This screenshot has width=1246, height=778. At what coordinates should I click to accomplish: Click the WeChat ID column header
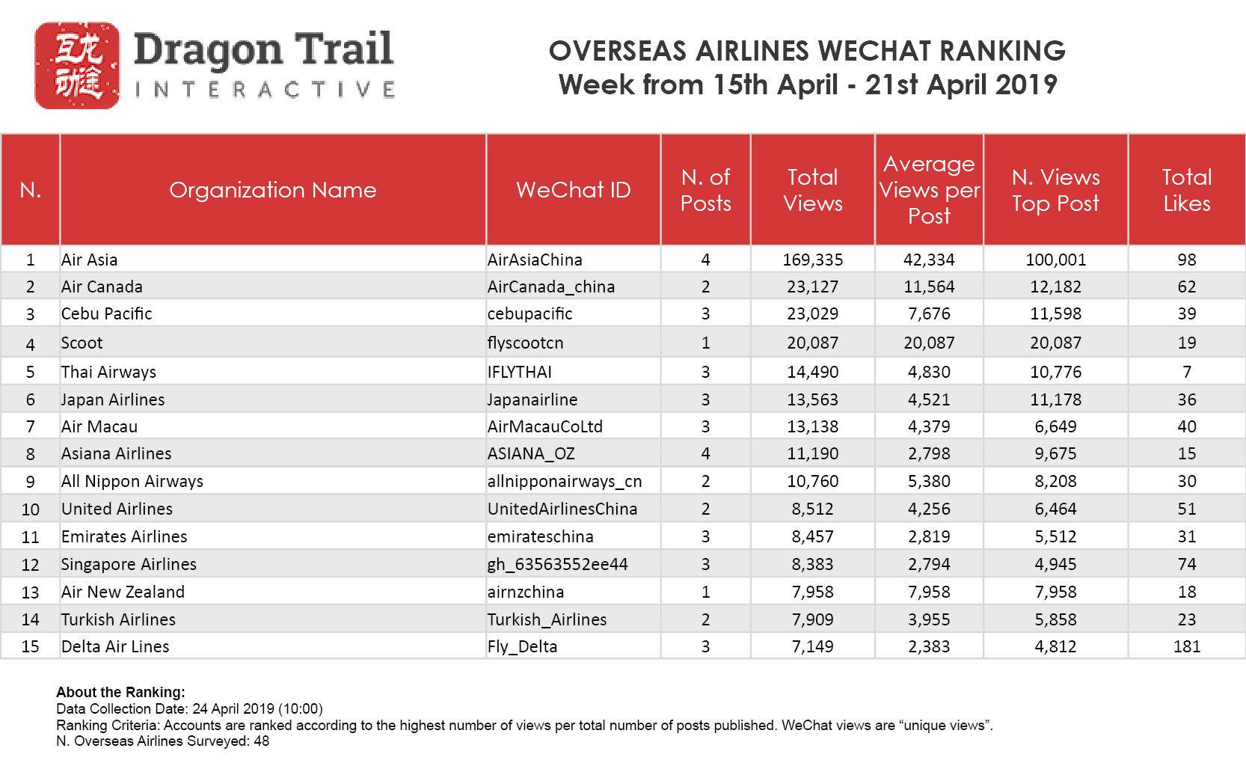[x=574, y=190]
